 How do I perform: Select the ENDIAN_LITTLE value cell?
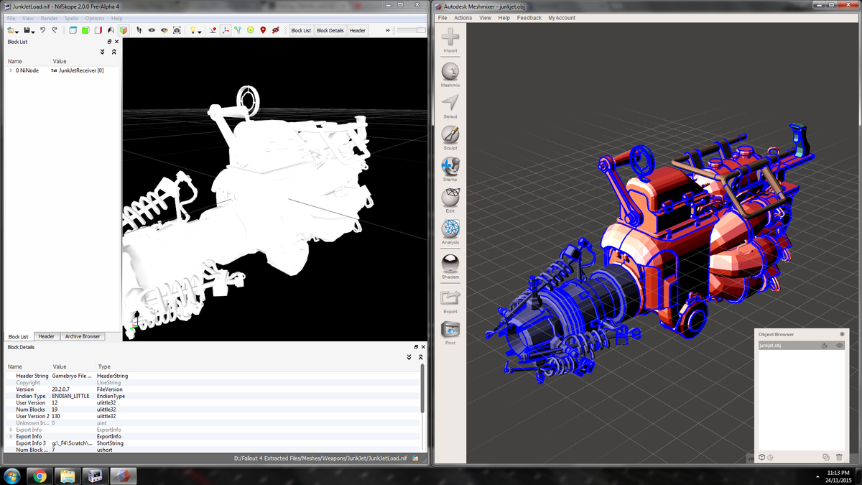click(x=69, y=396)
